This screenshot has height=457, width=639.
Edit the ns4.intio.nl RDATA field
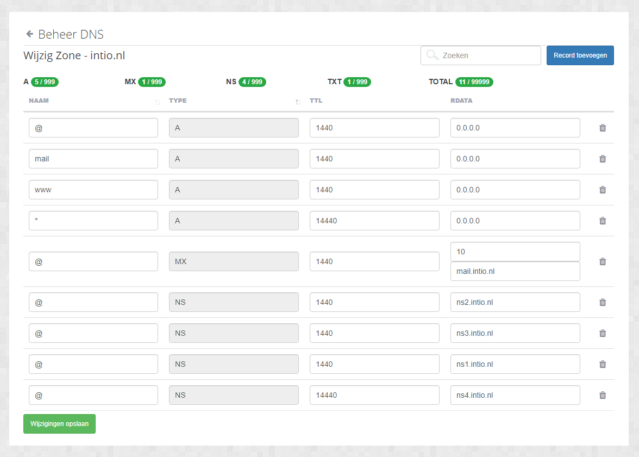(515, 396)
